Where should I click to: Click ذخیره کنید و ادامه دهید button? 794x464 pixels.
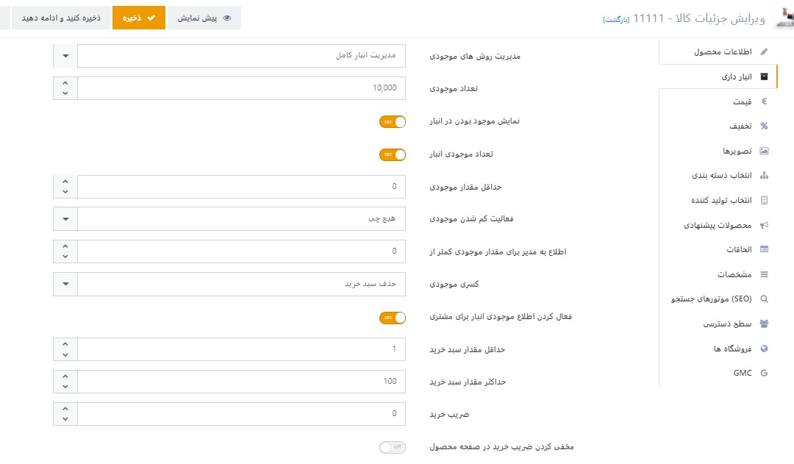61,18
